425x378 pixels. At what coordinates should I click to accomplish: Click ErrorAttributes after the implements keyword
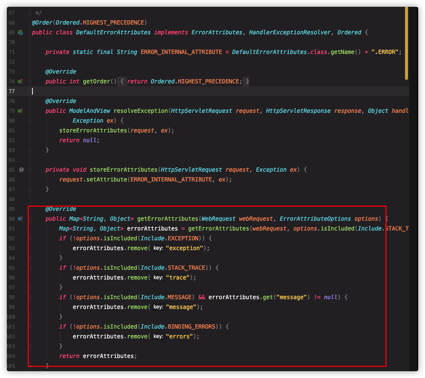click(x=217, y=32)
